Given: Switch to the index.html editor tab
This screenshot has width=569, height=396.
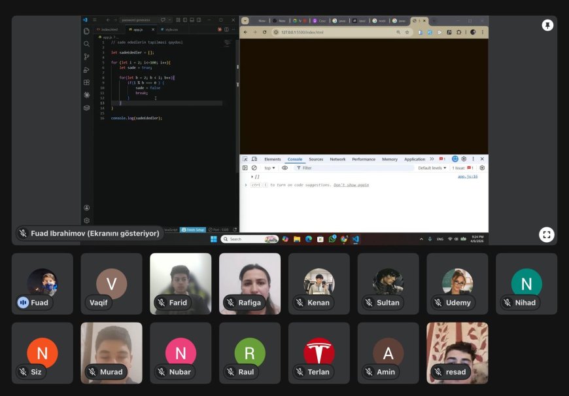Looking at the screenshot, I should pos(107,29).
